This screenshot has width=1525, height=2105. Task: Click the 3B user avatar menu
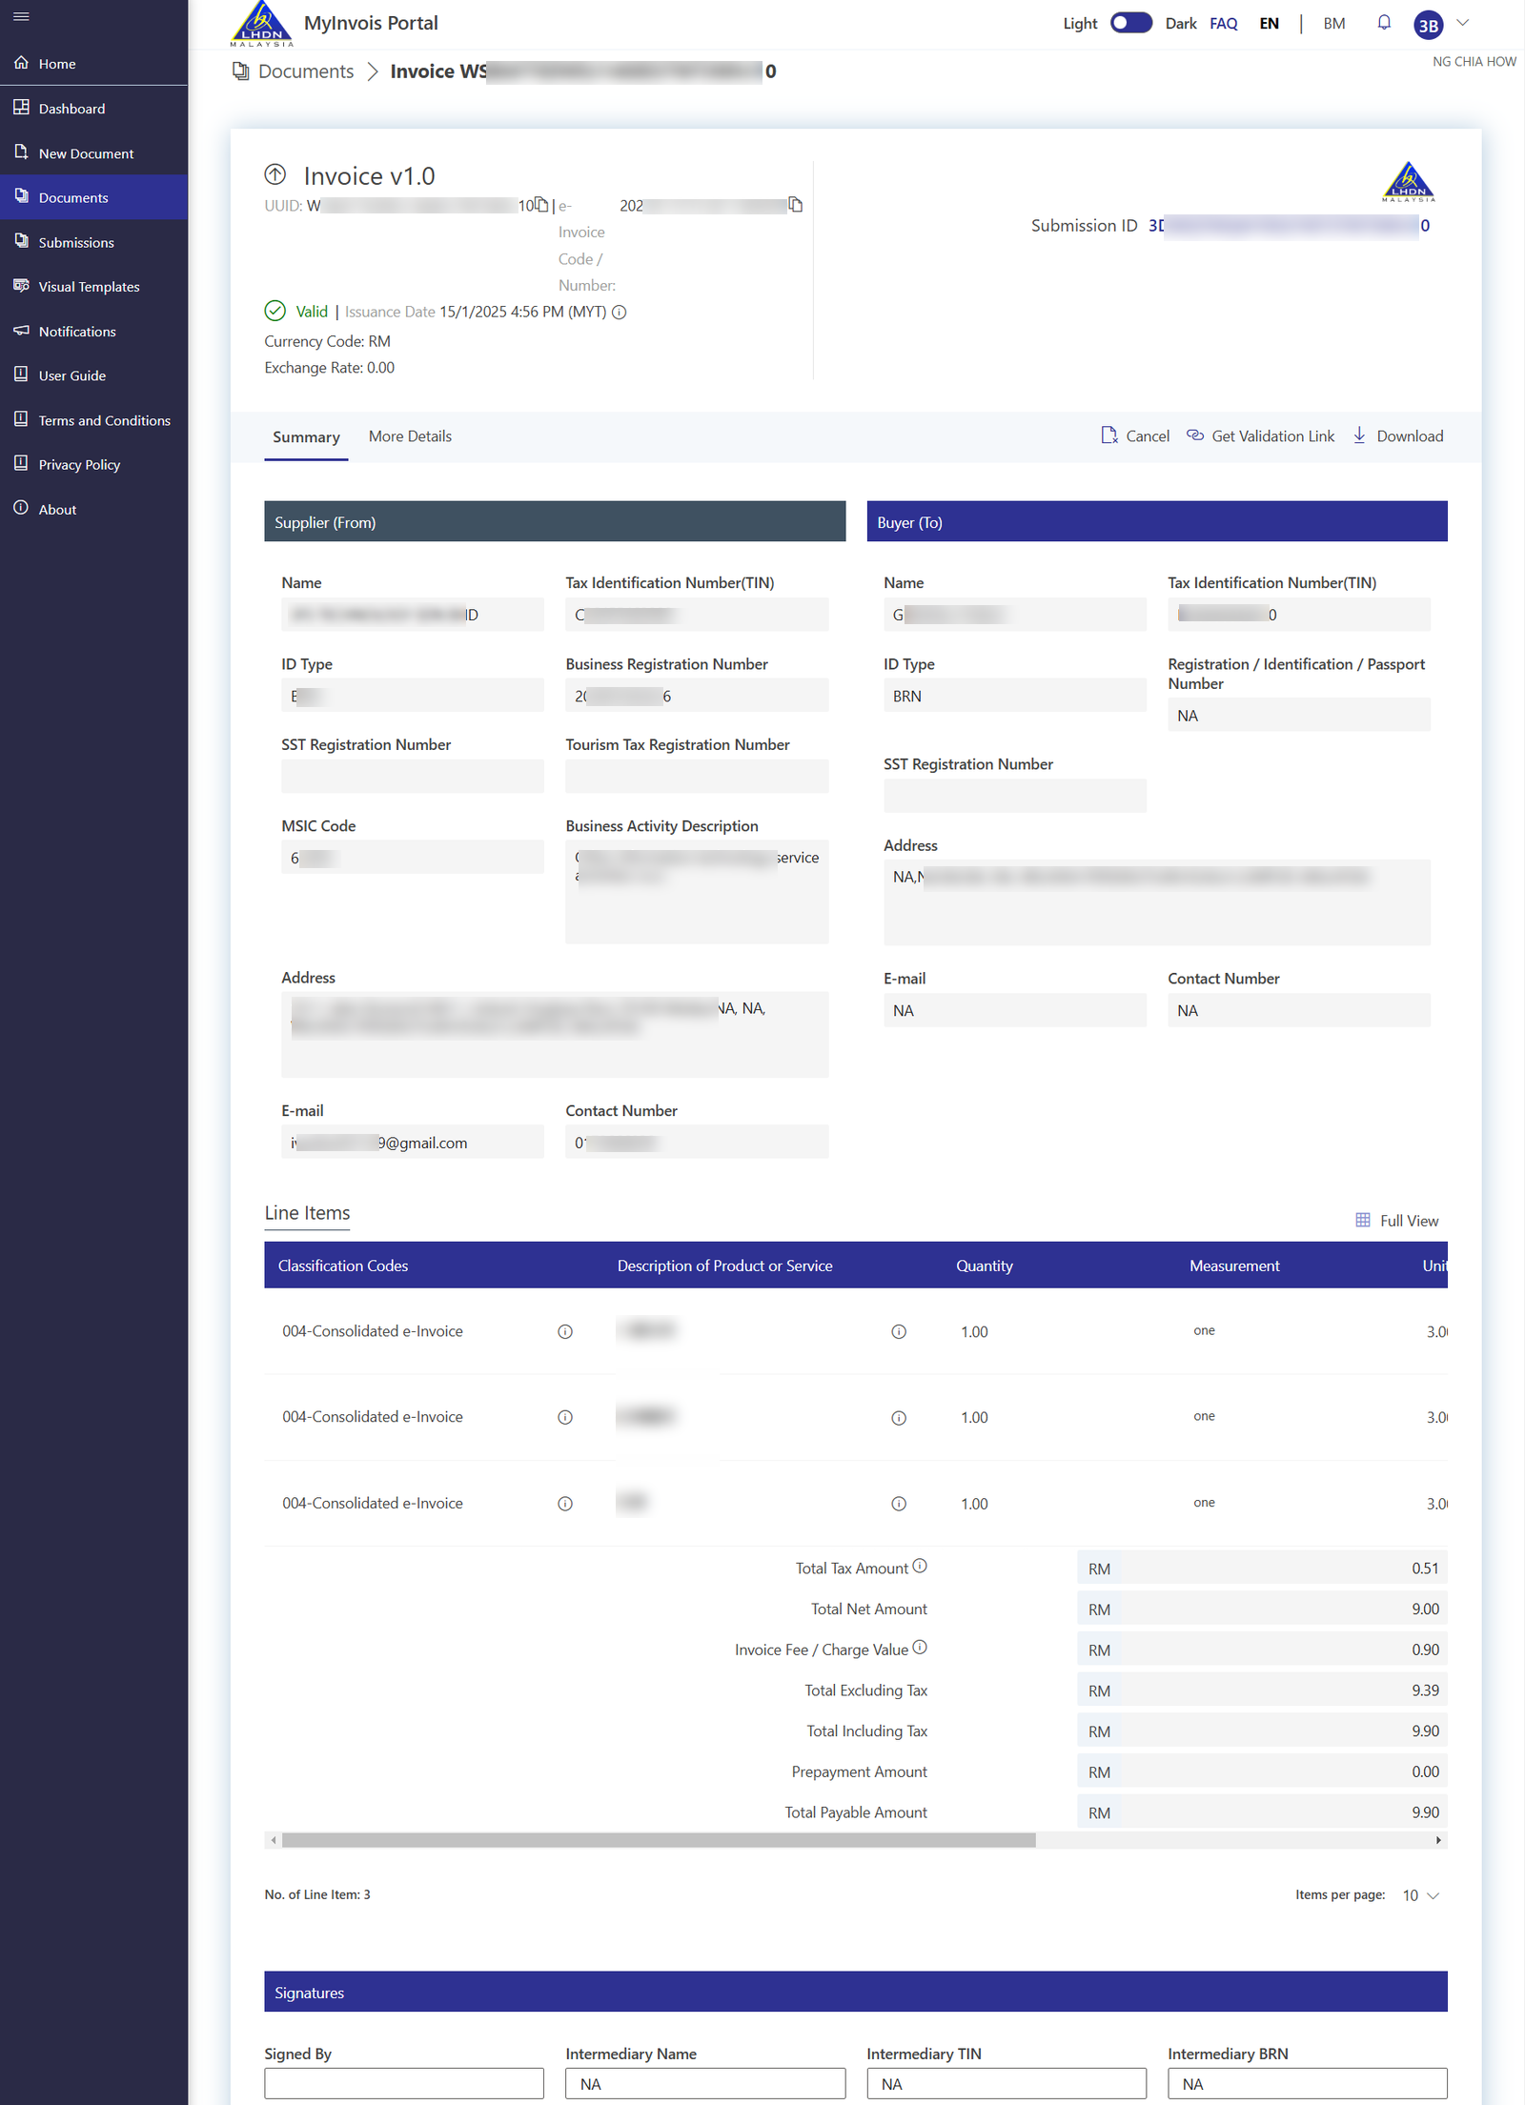pos(1428,25)
